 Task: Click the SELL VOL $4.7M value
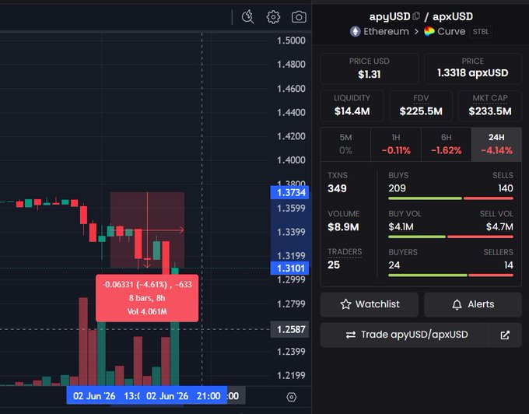tap(499, 226)
